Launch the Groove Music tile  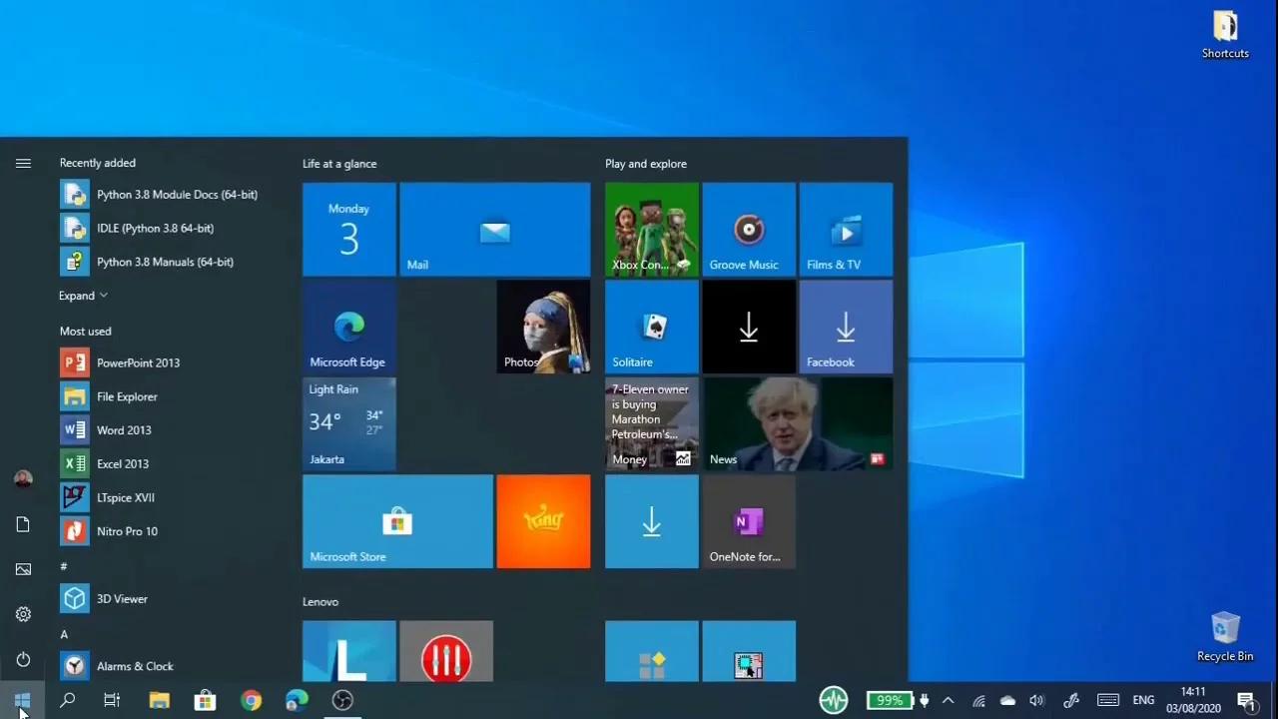pyautogui.click(x=748, y=230)
